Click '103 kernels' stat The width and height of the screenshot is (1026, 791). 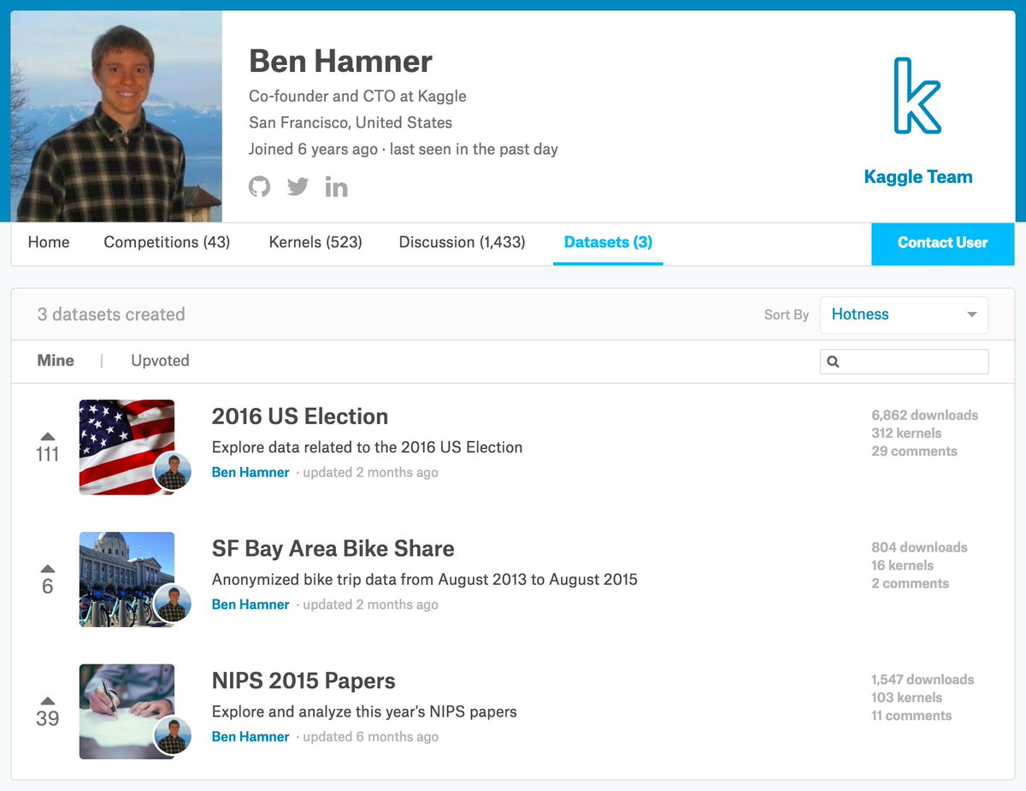[906, 698]
